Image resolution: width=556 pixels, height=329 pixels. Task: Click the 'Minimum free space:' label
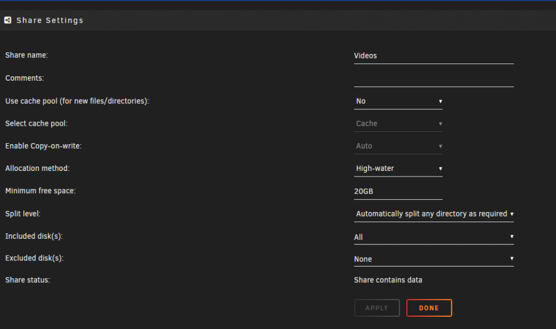click(41, 191)
